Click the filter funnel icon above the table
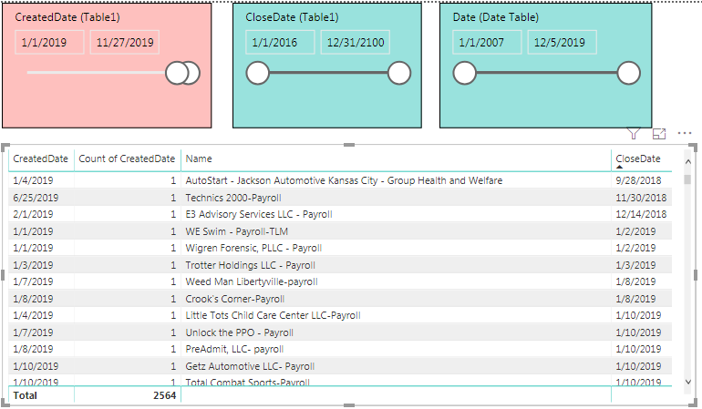 coord(633,133)
